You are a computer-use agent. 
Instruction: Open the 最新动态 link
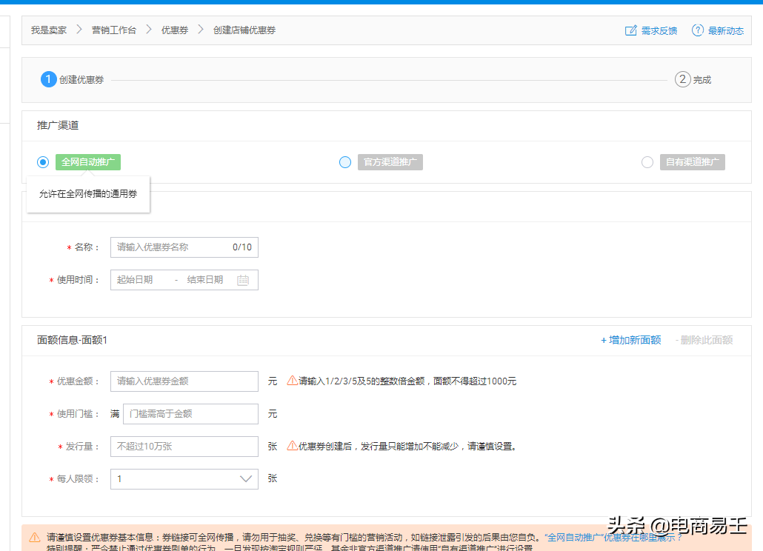click(x=725, y=30)
